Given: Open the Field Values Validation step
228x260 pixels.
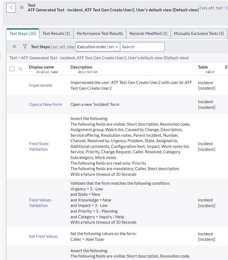Looking at the screenshot, I should coord(40,203).
